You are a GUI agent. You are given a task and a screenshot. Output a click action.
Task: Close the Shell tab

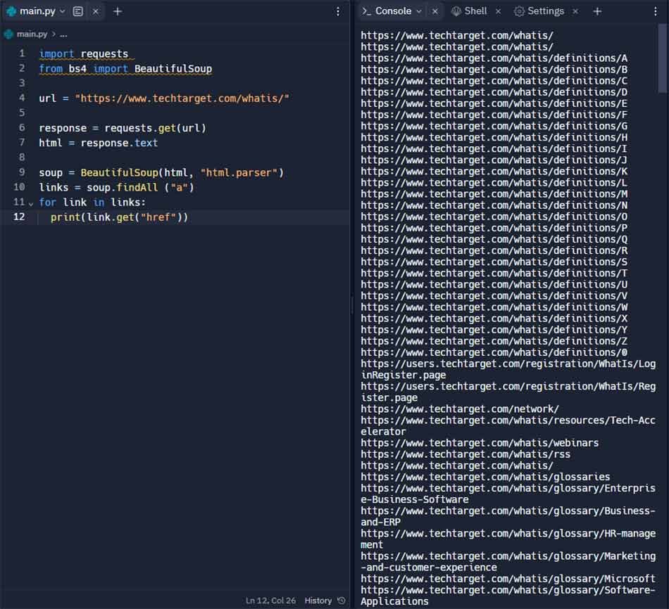498,11
